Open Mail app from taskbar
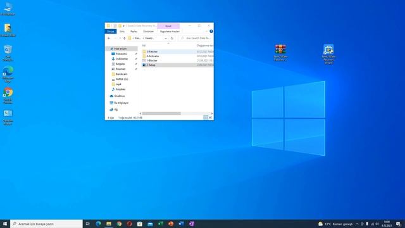This screenshot has width=405, height=228. (x=150, y=224)
